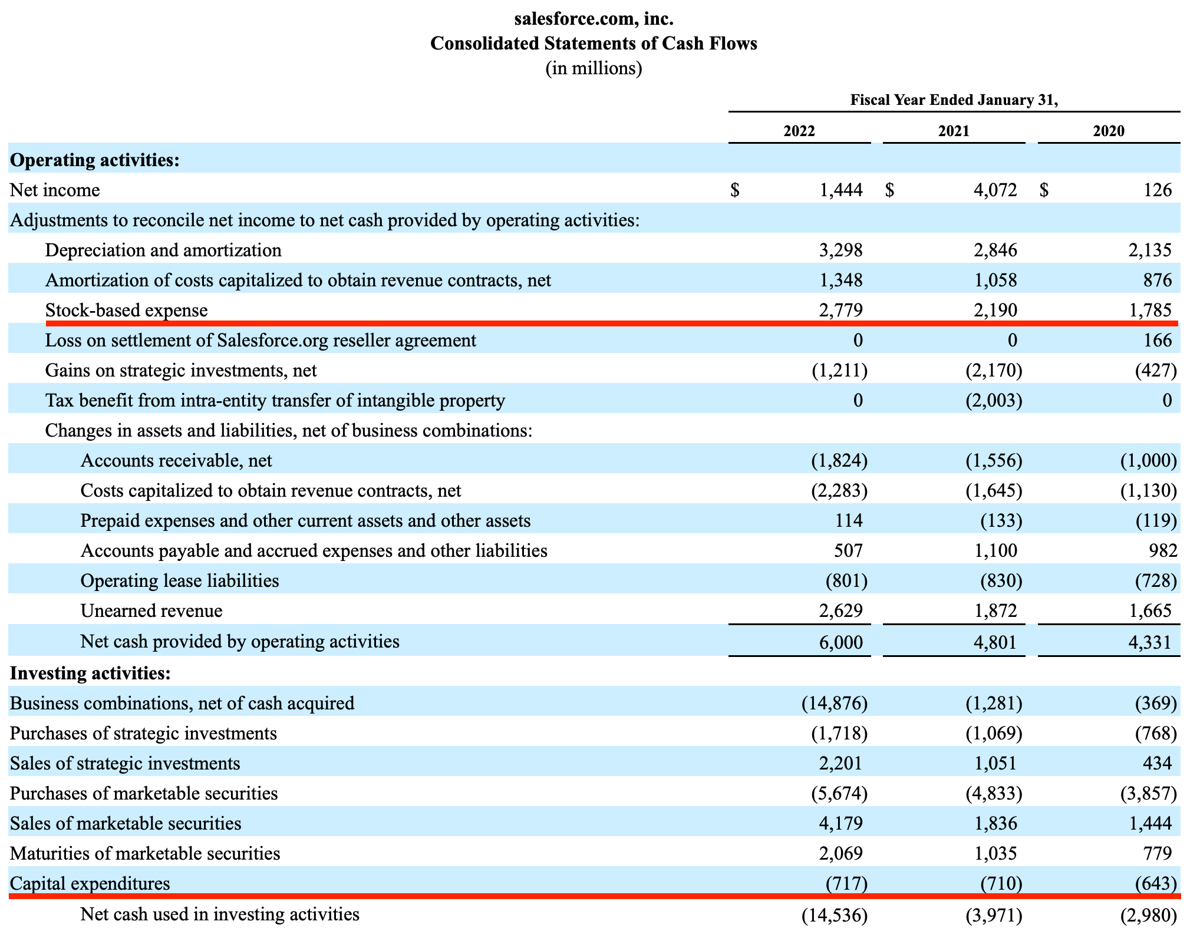Click the 'Net income' row label
Viewport: 1200px width, 928px height.
pos(55,190)
